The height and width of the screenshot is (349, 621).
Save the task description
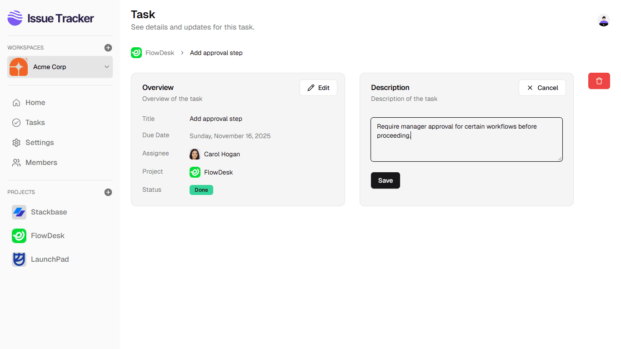385,180
